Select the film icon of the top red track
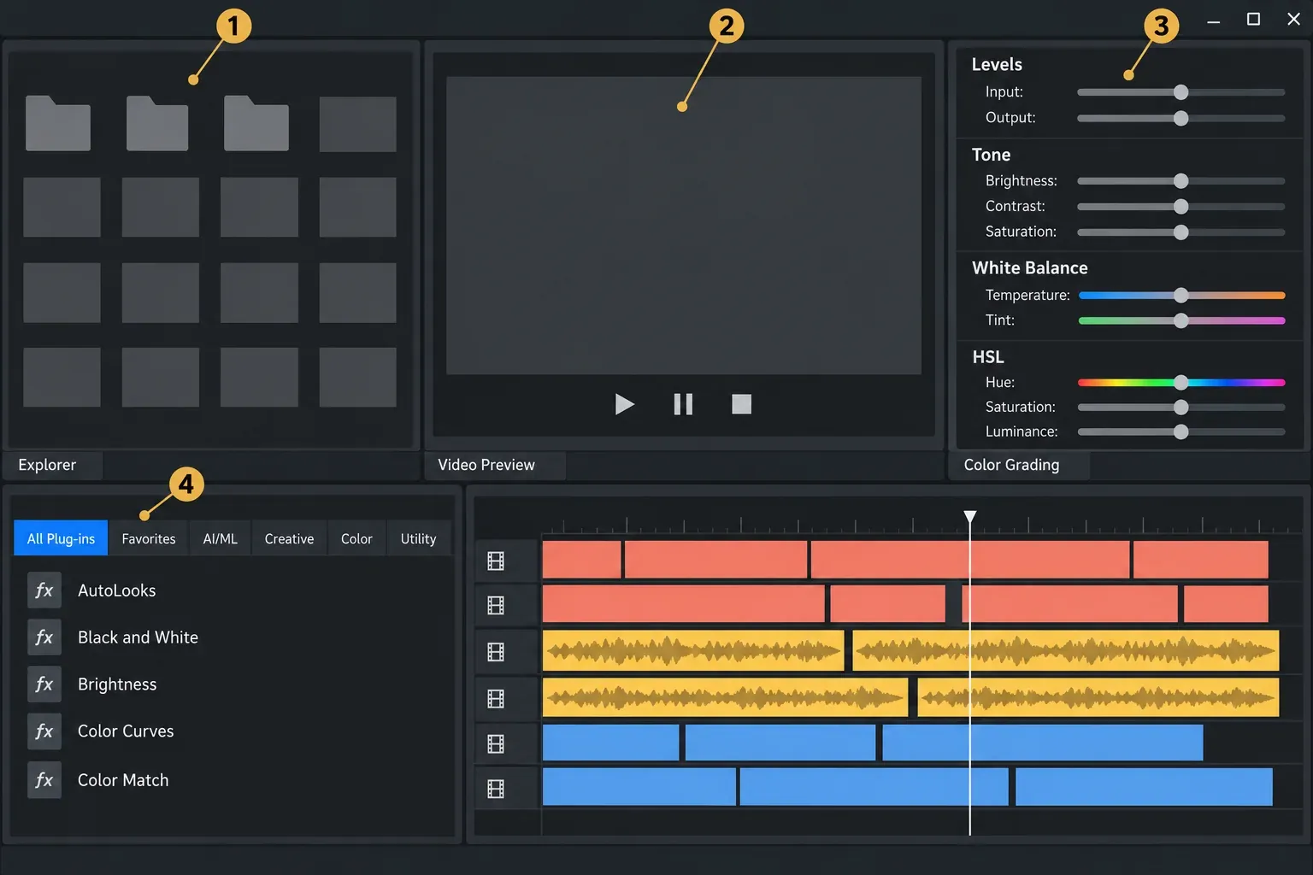 pos(496,561)
